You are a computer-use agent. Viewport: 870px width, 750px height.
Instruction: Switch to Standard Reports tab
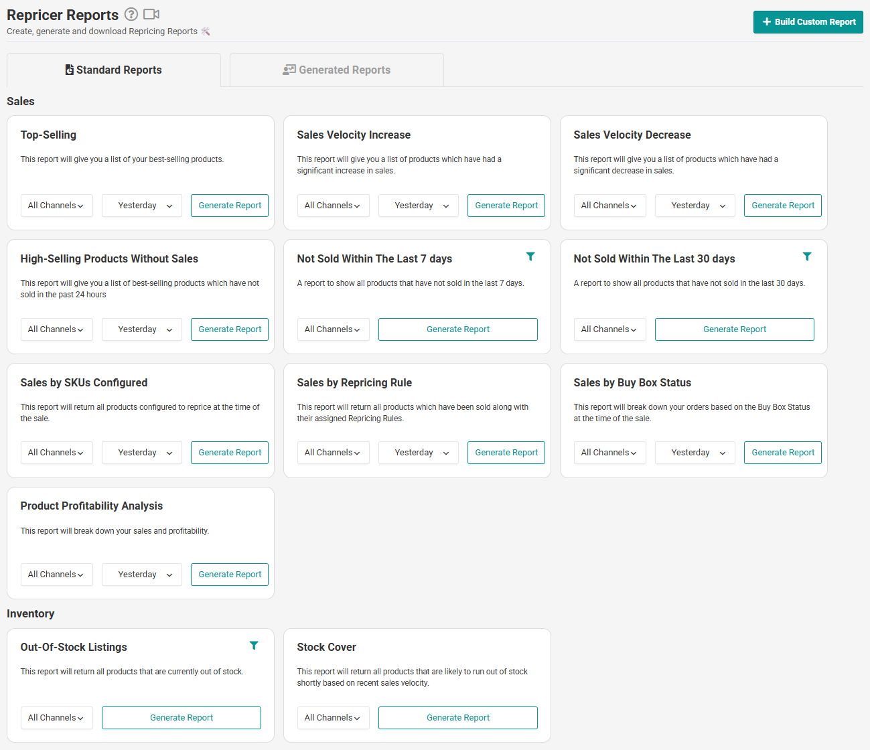click(114, 70)
